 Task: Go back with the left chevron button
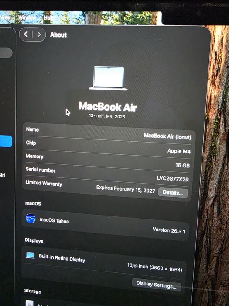(x=26, y=35)
